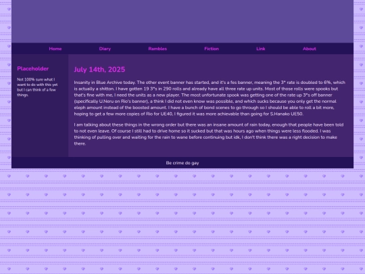Open the Home page link
365x274 pixels.
(x=55, y=49)
